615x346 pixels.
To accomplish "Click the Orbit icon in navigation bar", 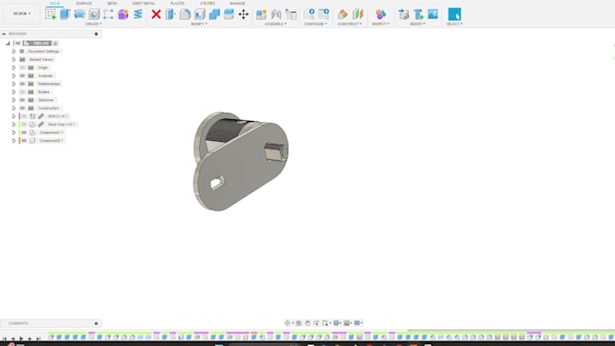I will pyautogui.click(x=288, y=323).
